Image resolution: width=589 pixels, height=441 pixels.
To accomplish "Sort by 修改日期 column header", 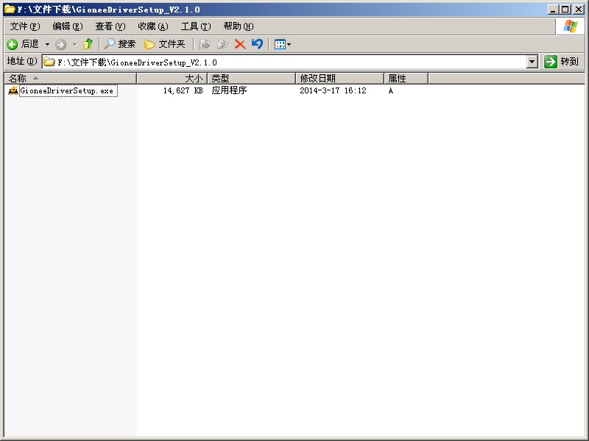I will point(340,79).
